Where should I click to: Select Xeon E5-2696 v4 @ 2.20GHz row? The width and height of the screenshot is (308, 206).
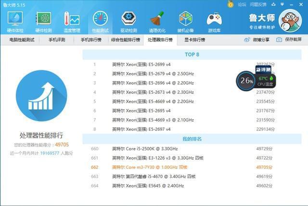coord(192,83)
